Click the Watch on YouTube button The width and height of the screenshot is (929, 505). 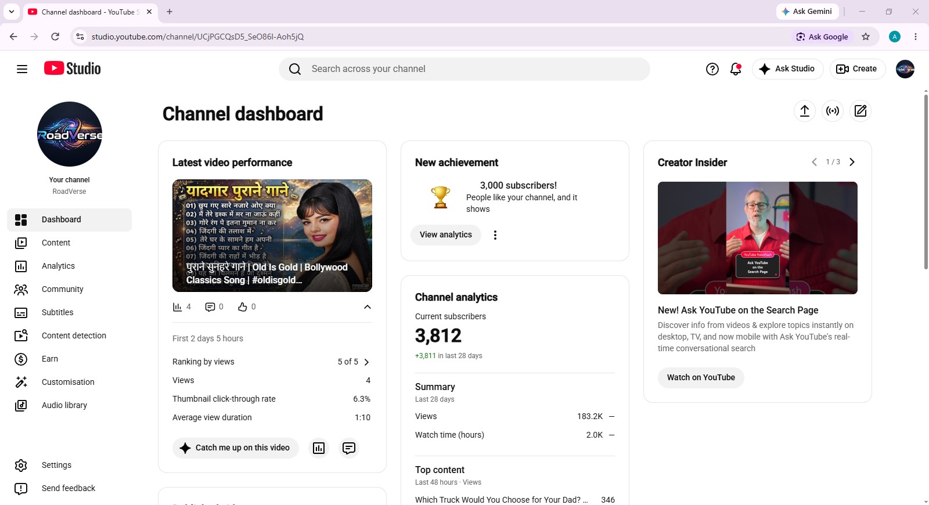pyautogui.click(x=701, y=378)
